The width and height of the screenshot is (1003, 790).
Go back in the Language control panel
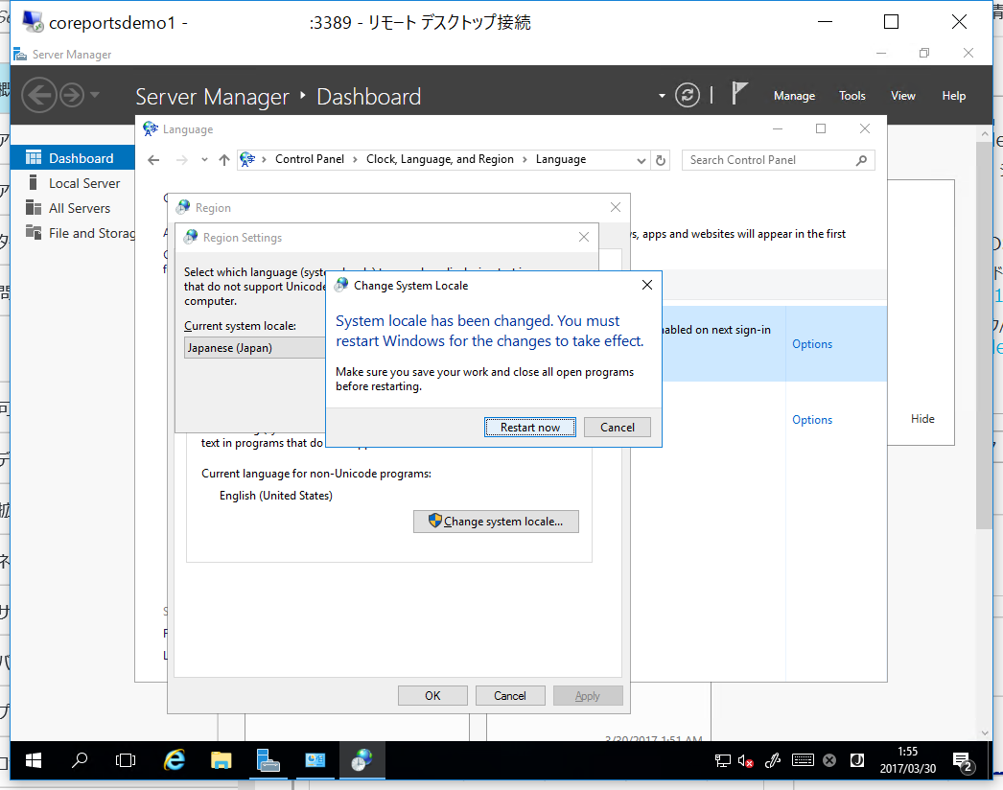pyautogui.click(x=153, y=160)
